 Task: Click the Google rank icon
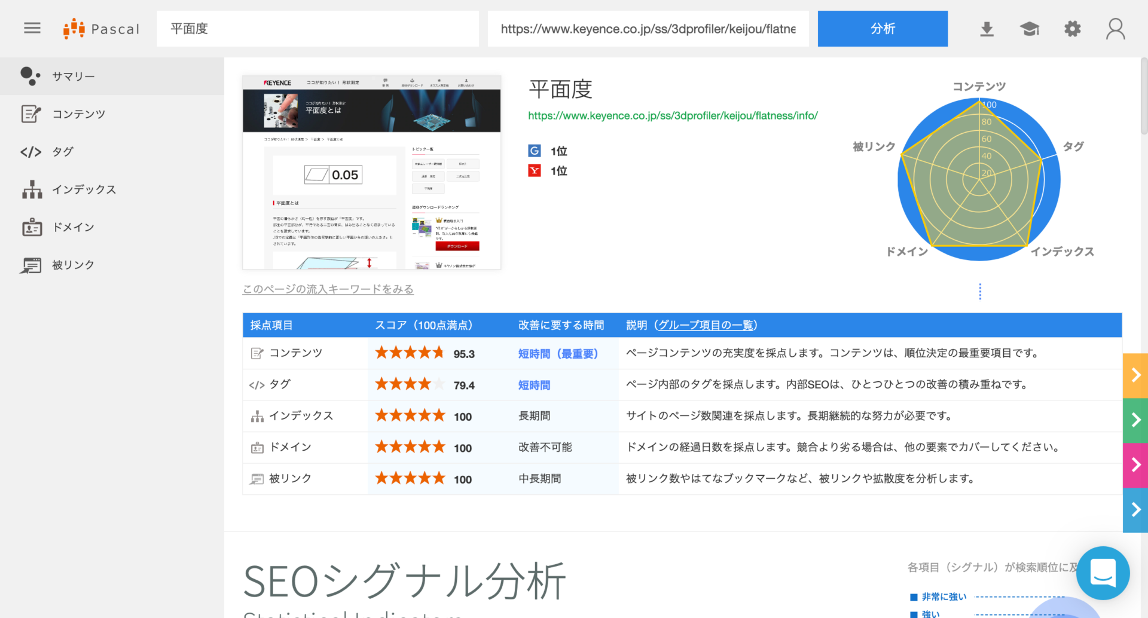535,151
